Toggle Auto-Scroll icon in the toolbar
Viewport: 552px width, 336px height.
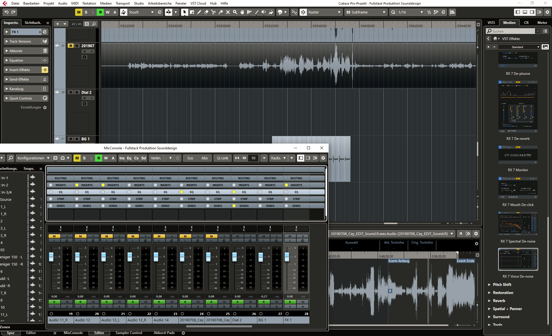pyautogui.click(x=169, y=12)
